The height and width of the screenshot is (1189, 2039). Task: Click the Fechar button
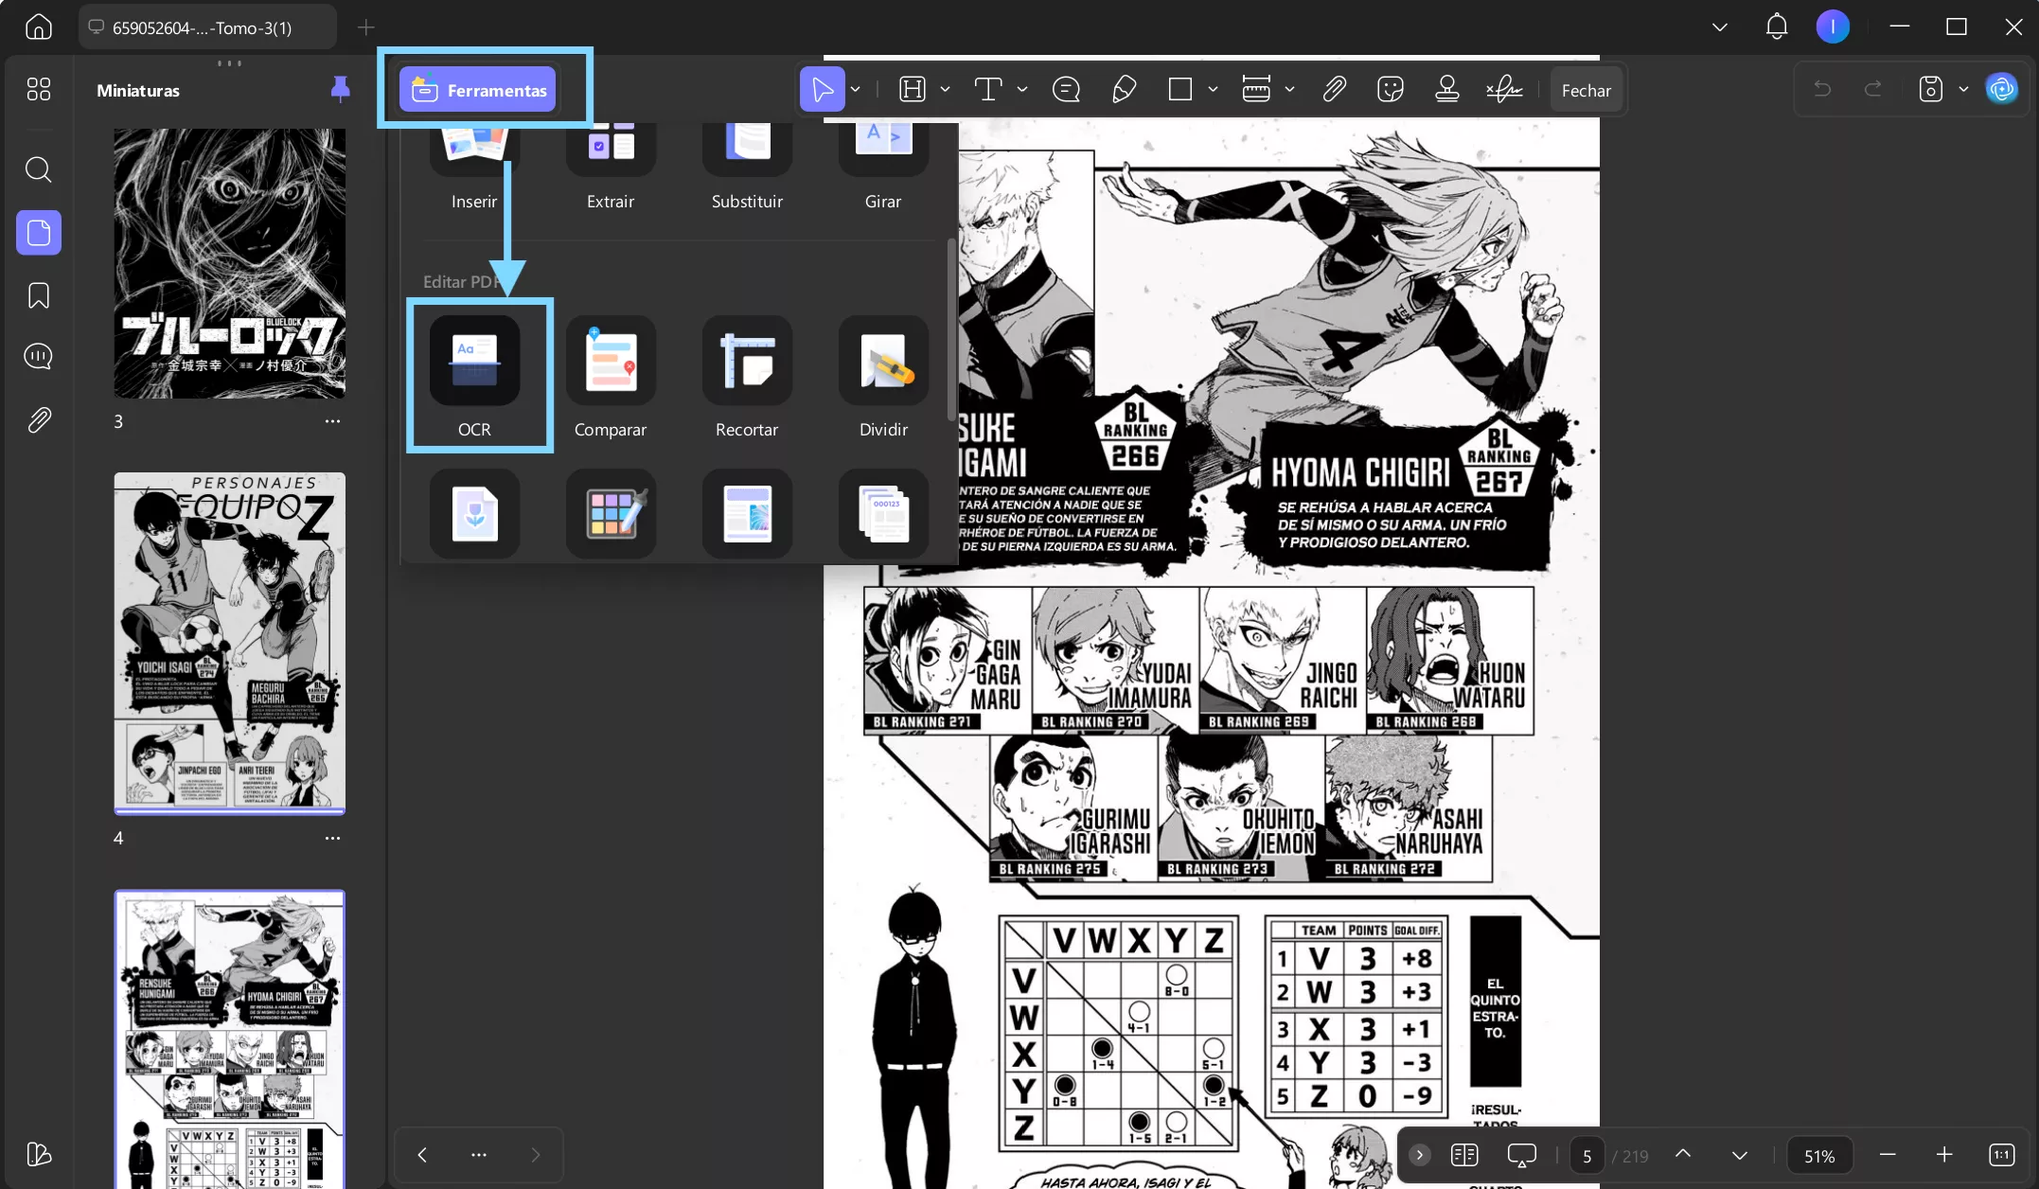[x=1586, y=91]
